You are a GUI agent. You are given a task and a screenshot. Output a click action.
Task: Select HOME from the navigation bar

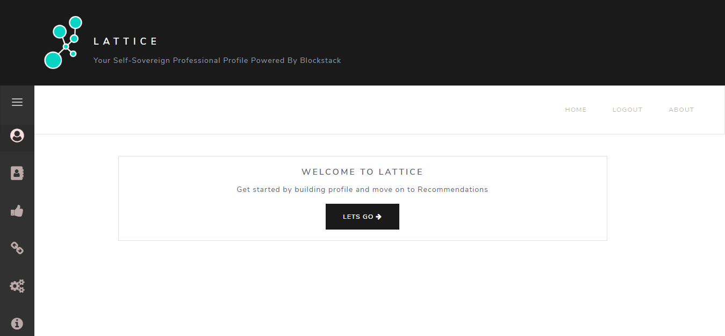(576, 110)
